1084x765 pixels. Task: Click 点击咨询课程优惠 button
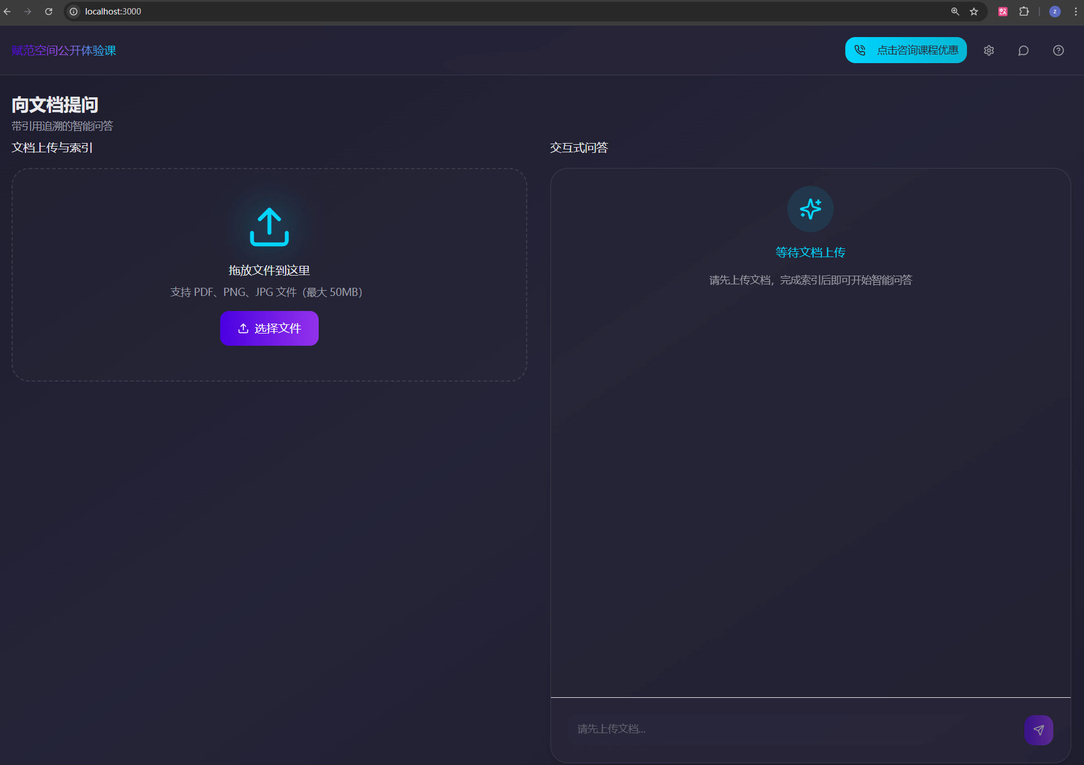(906, 50)
